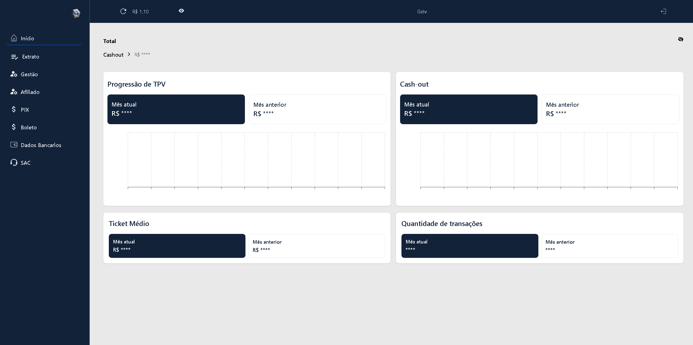Click the Extrato checklist icon

click(x=14, y=57)
